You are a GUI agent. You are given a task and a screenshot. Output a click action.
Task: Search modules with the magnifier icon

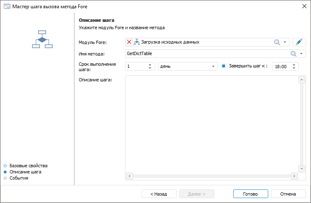point(277,42)
